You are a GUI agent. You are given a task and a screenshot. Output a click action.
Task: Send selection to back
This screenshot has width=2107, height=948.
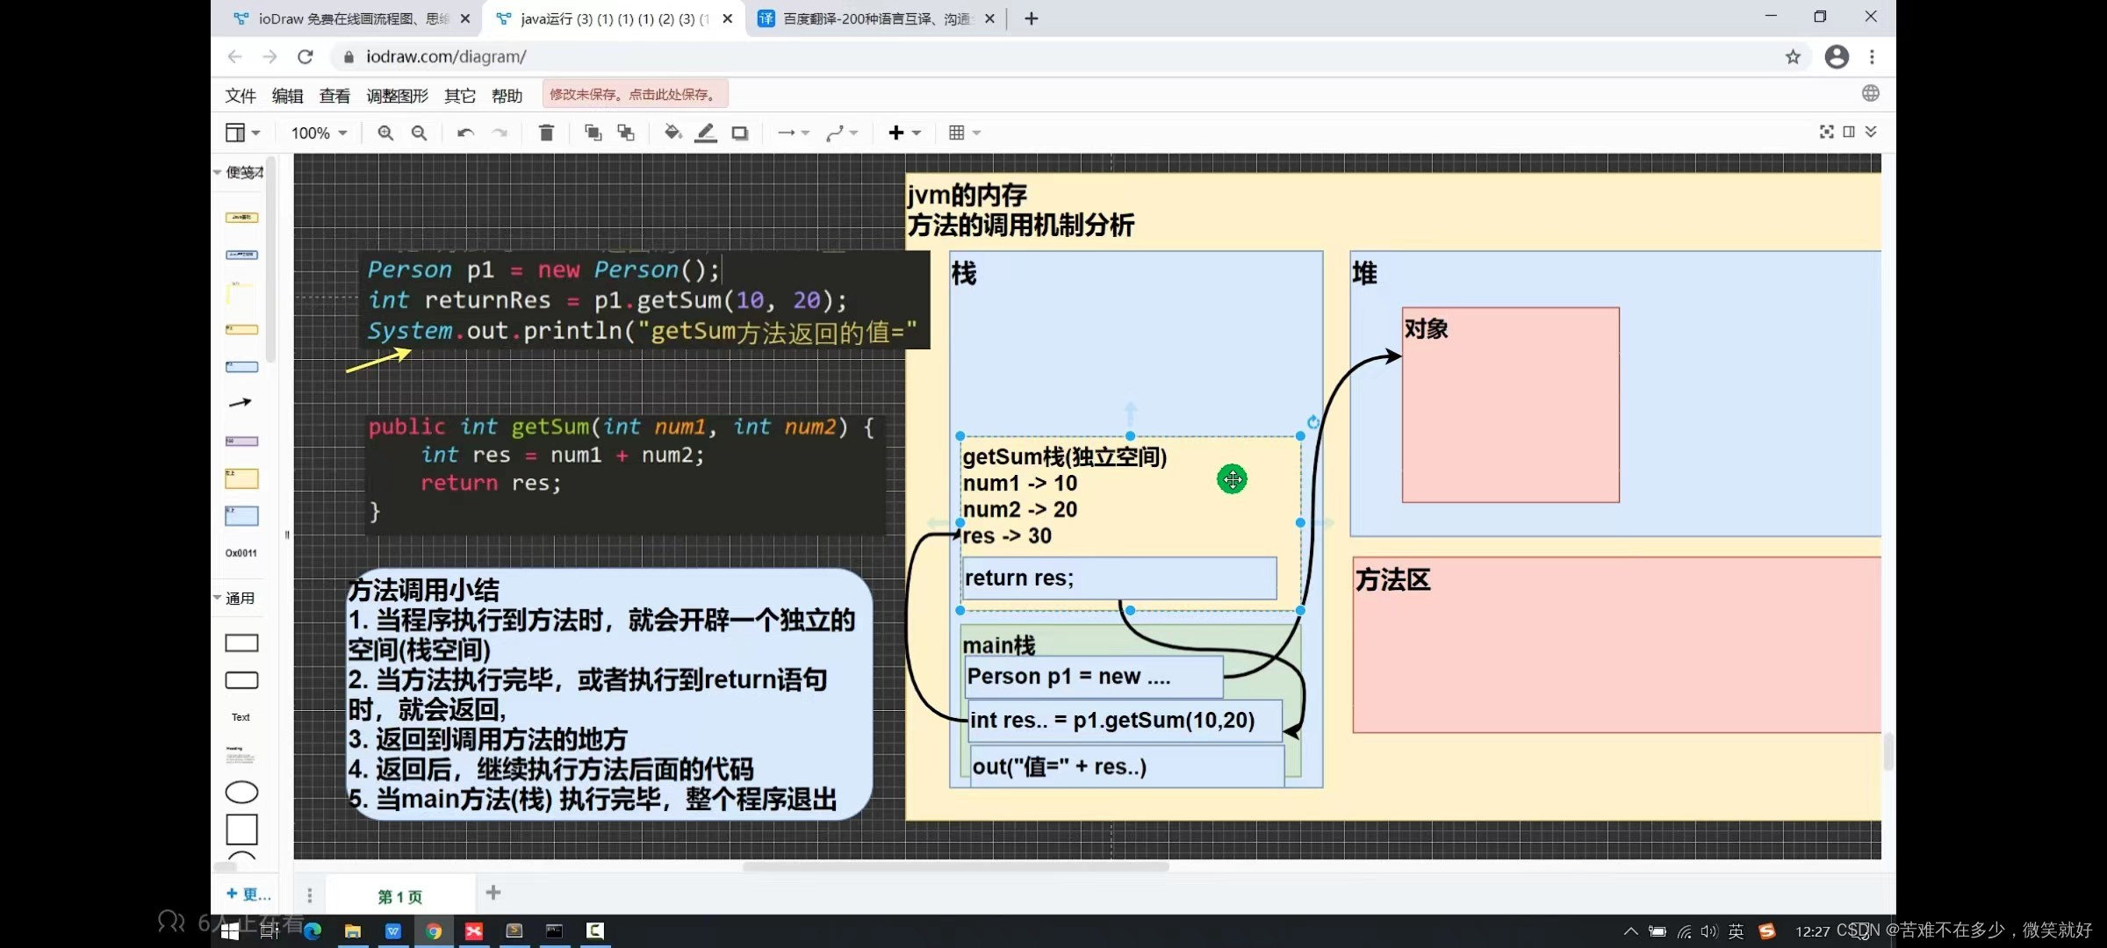(626, 133)
